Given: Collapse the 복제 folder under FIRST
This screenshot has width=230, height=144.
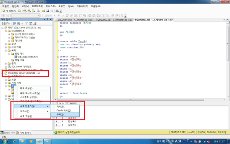Looking at the screenshot, I should pyautogui.click(x=6, y=50).
